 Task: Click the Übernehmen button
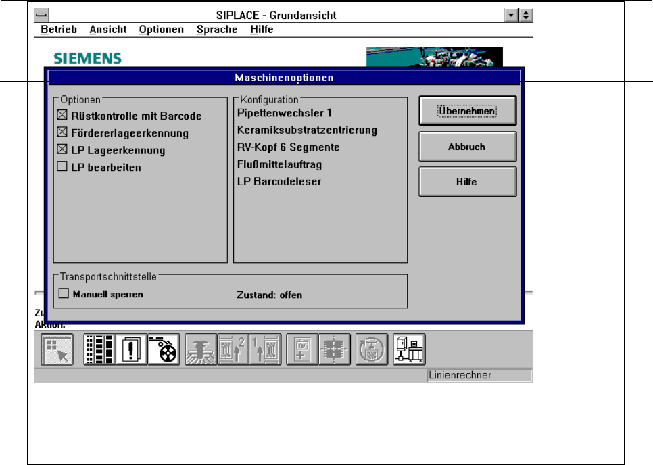(467, 111)
